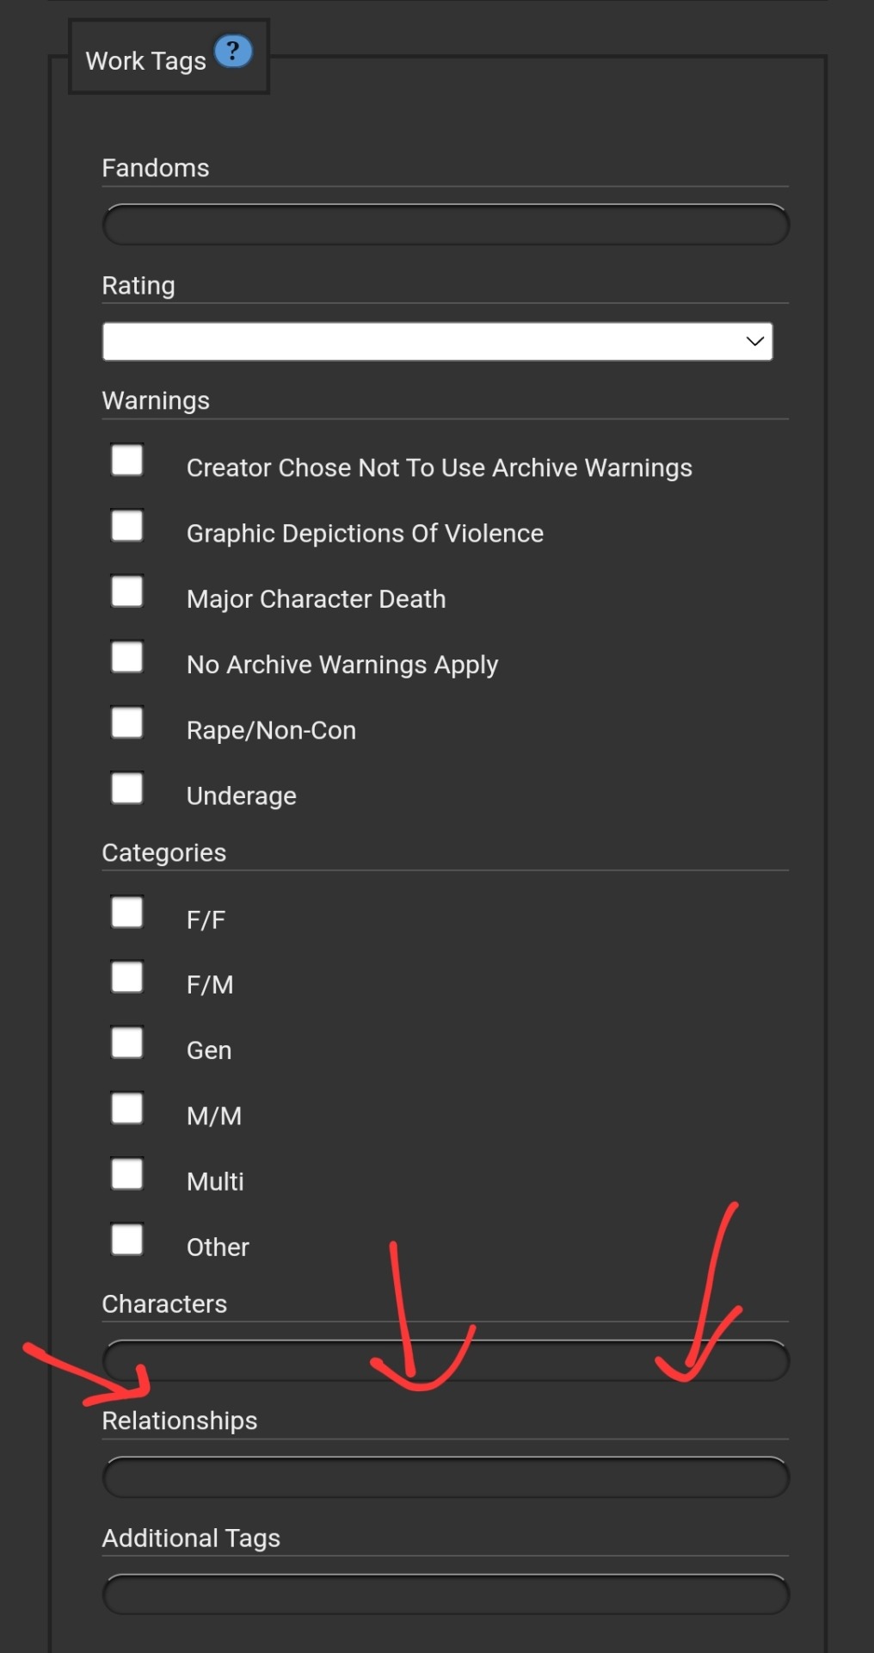Check the M/M category box
The height and width of the screenshot is (1653, 874).
click(x=127, y=1109)
